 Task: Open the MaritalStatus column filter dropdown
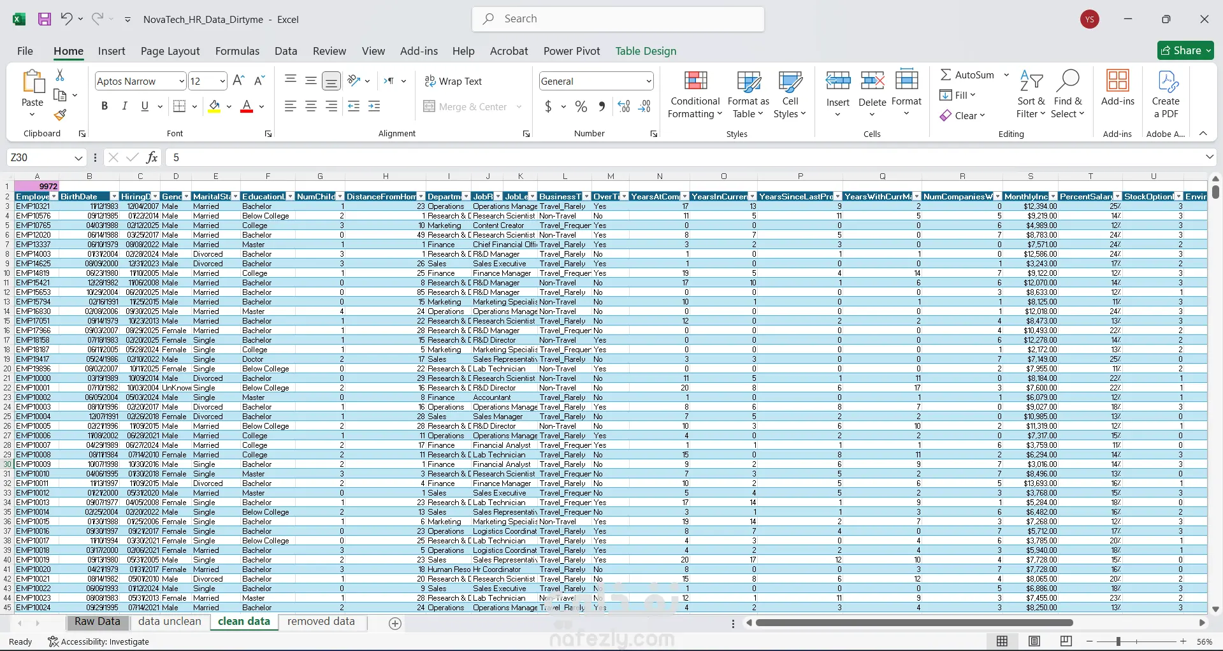pos(235,196)
